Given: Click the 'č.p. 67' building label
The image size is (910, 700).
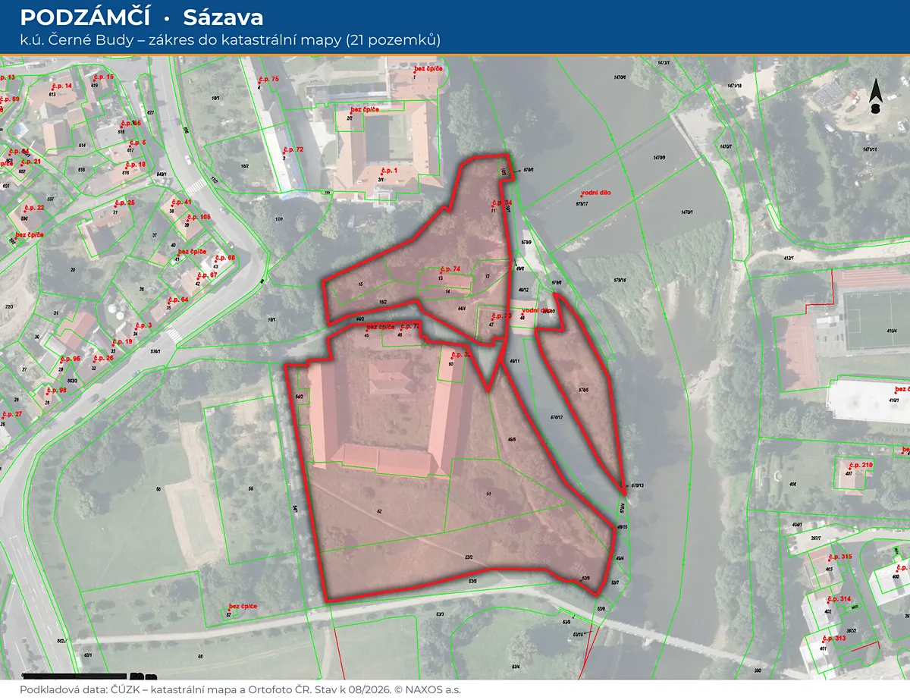Looking at the screenshot, I should pyautogui.click(x=207, y=275).
